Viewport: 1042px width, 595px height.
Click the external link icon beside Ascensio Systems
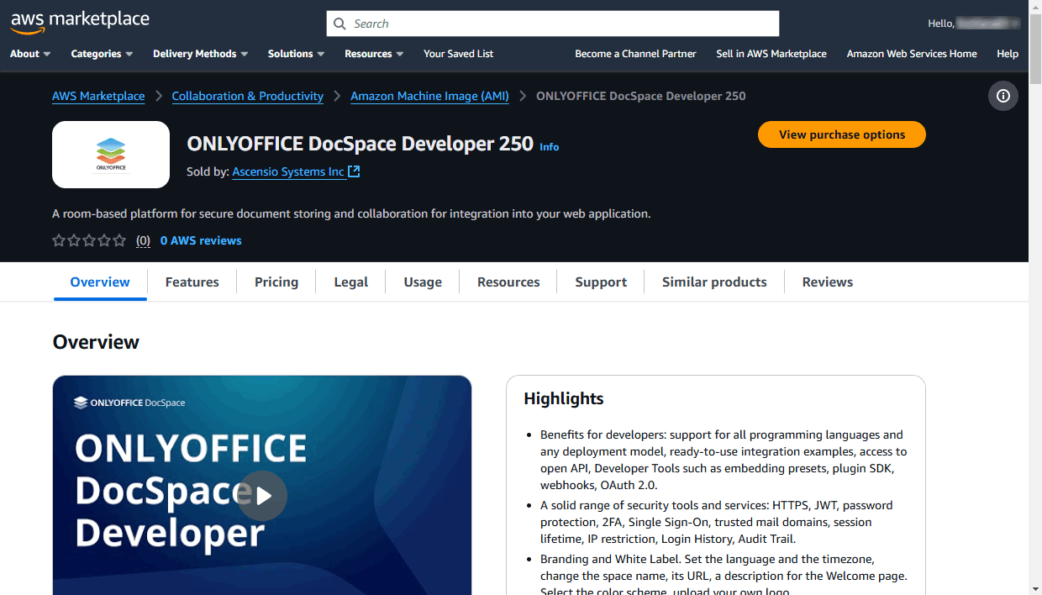coord(354,171)
